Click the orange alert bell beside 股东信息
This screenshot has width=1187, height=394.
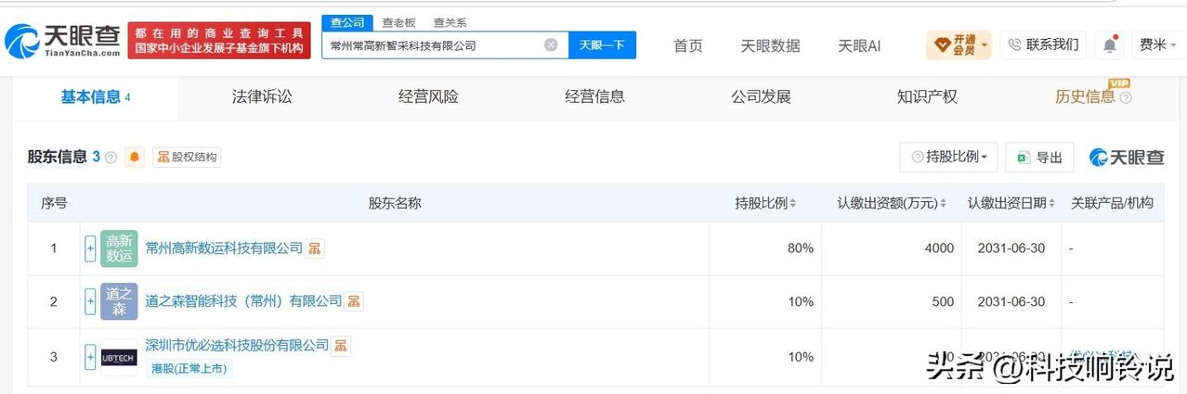click(136, 158)
